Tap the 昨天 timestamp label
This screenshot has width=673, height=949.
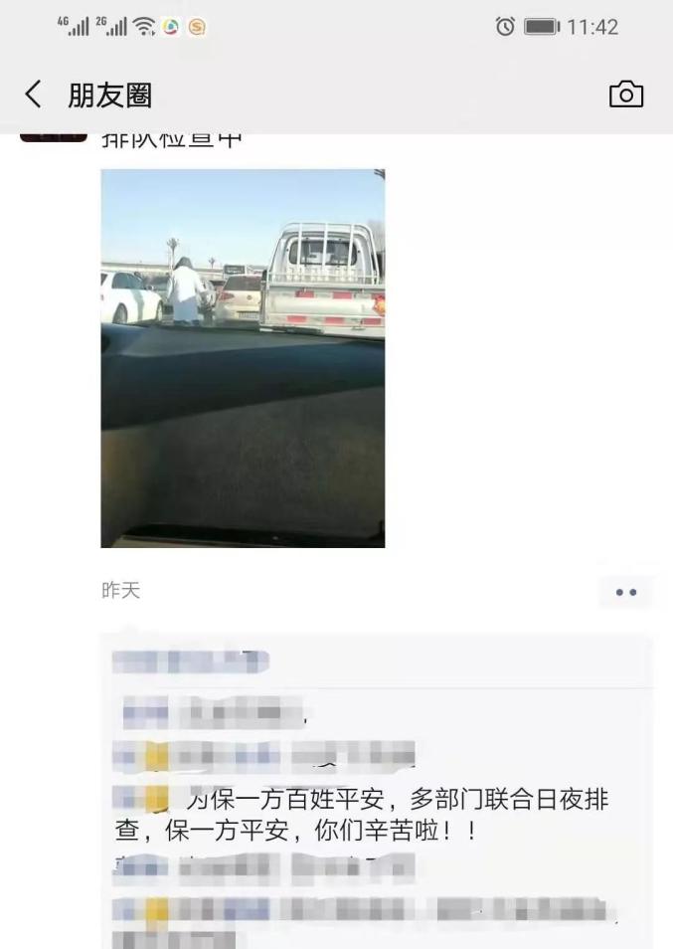[x=120, y=590]
